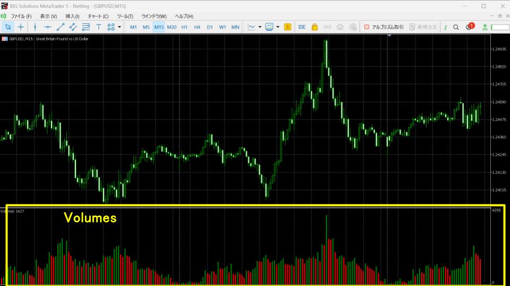Open the 表示 (V) menu

coord(48,16)
